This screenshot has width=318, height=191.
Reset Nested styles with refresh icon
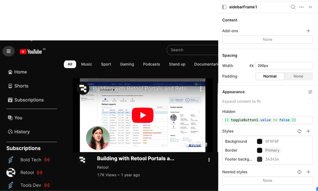pyautogui.click(x=299, y=172)
